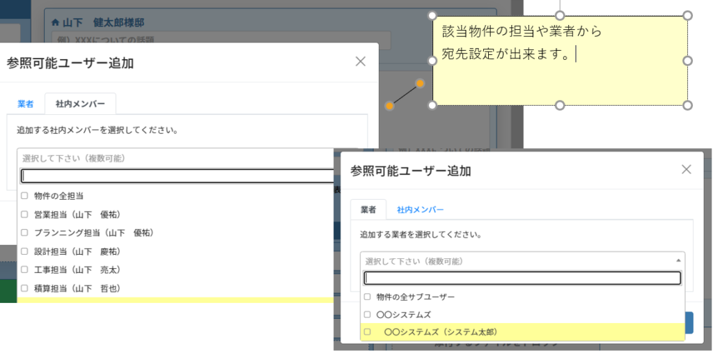Tick the 〇〇システムズ company checkbox
Viewport: 713px width, 353px height.
(368, 314)
